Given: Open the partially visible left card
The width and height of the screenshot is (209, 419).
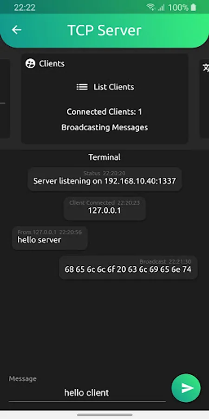Looking at the screenshot, I should pyautogui.click(x=5, y=99).
